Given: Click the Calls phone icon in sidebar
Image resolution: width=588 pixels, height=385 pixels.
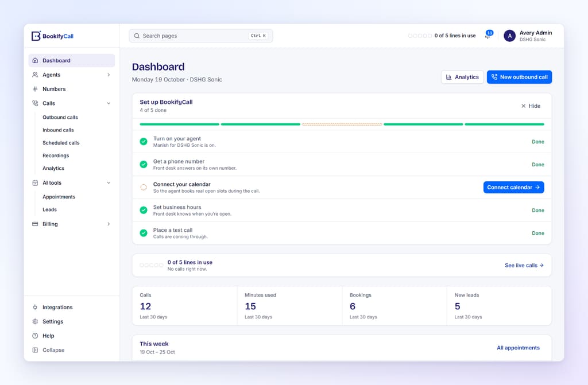Looking at the screenshot, I should click(35, 103).
